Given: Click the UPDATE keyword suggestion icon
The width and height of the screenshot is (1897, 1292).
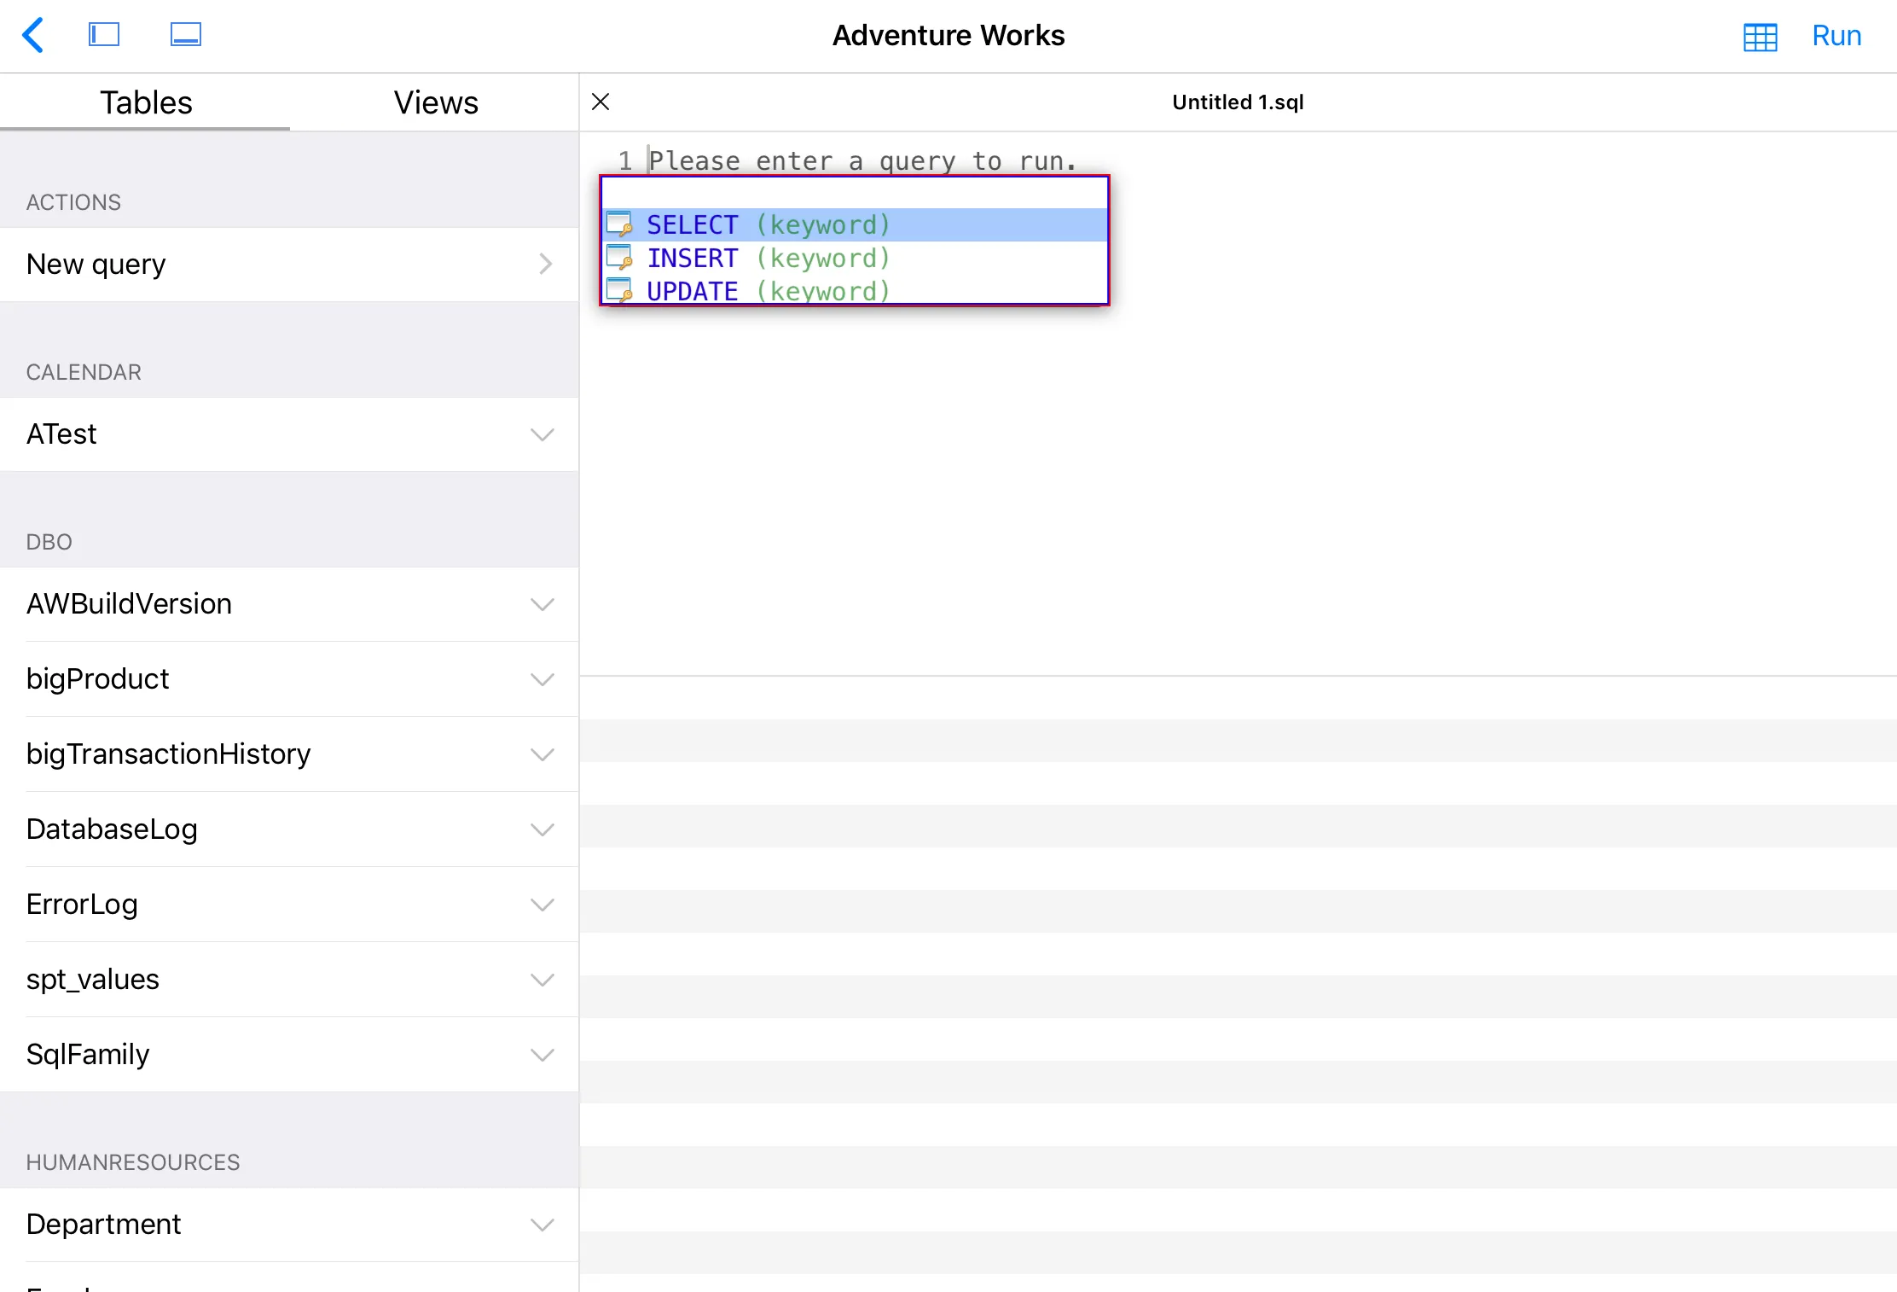Looking at the screenshot, I should tap(619, 290).
